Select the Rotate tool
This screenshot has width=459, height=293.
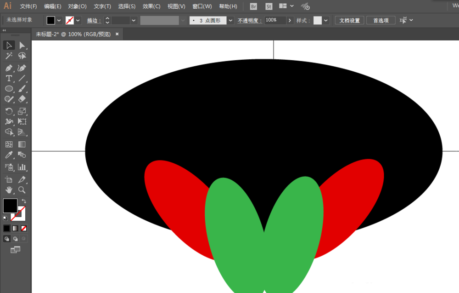9,111
